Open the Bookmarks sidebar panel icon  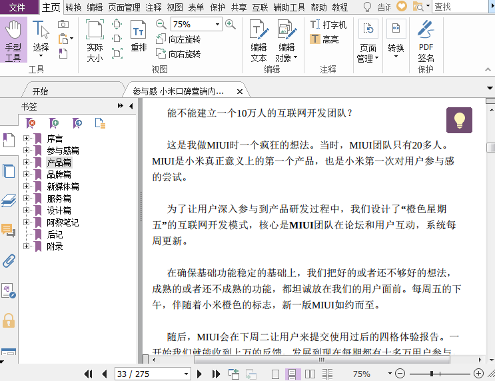(9, 140)
